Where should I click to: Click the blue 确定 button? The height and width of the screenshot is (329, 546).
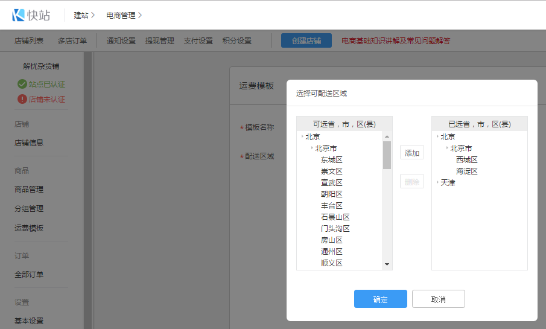tap(380, 299)
